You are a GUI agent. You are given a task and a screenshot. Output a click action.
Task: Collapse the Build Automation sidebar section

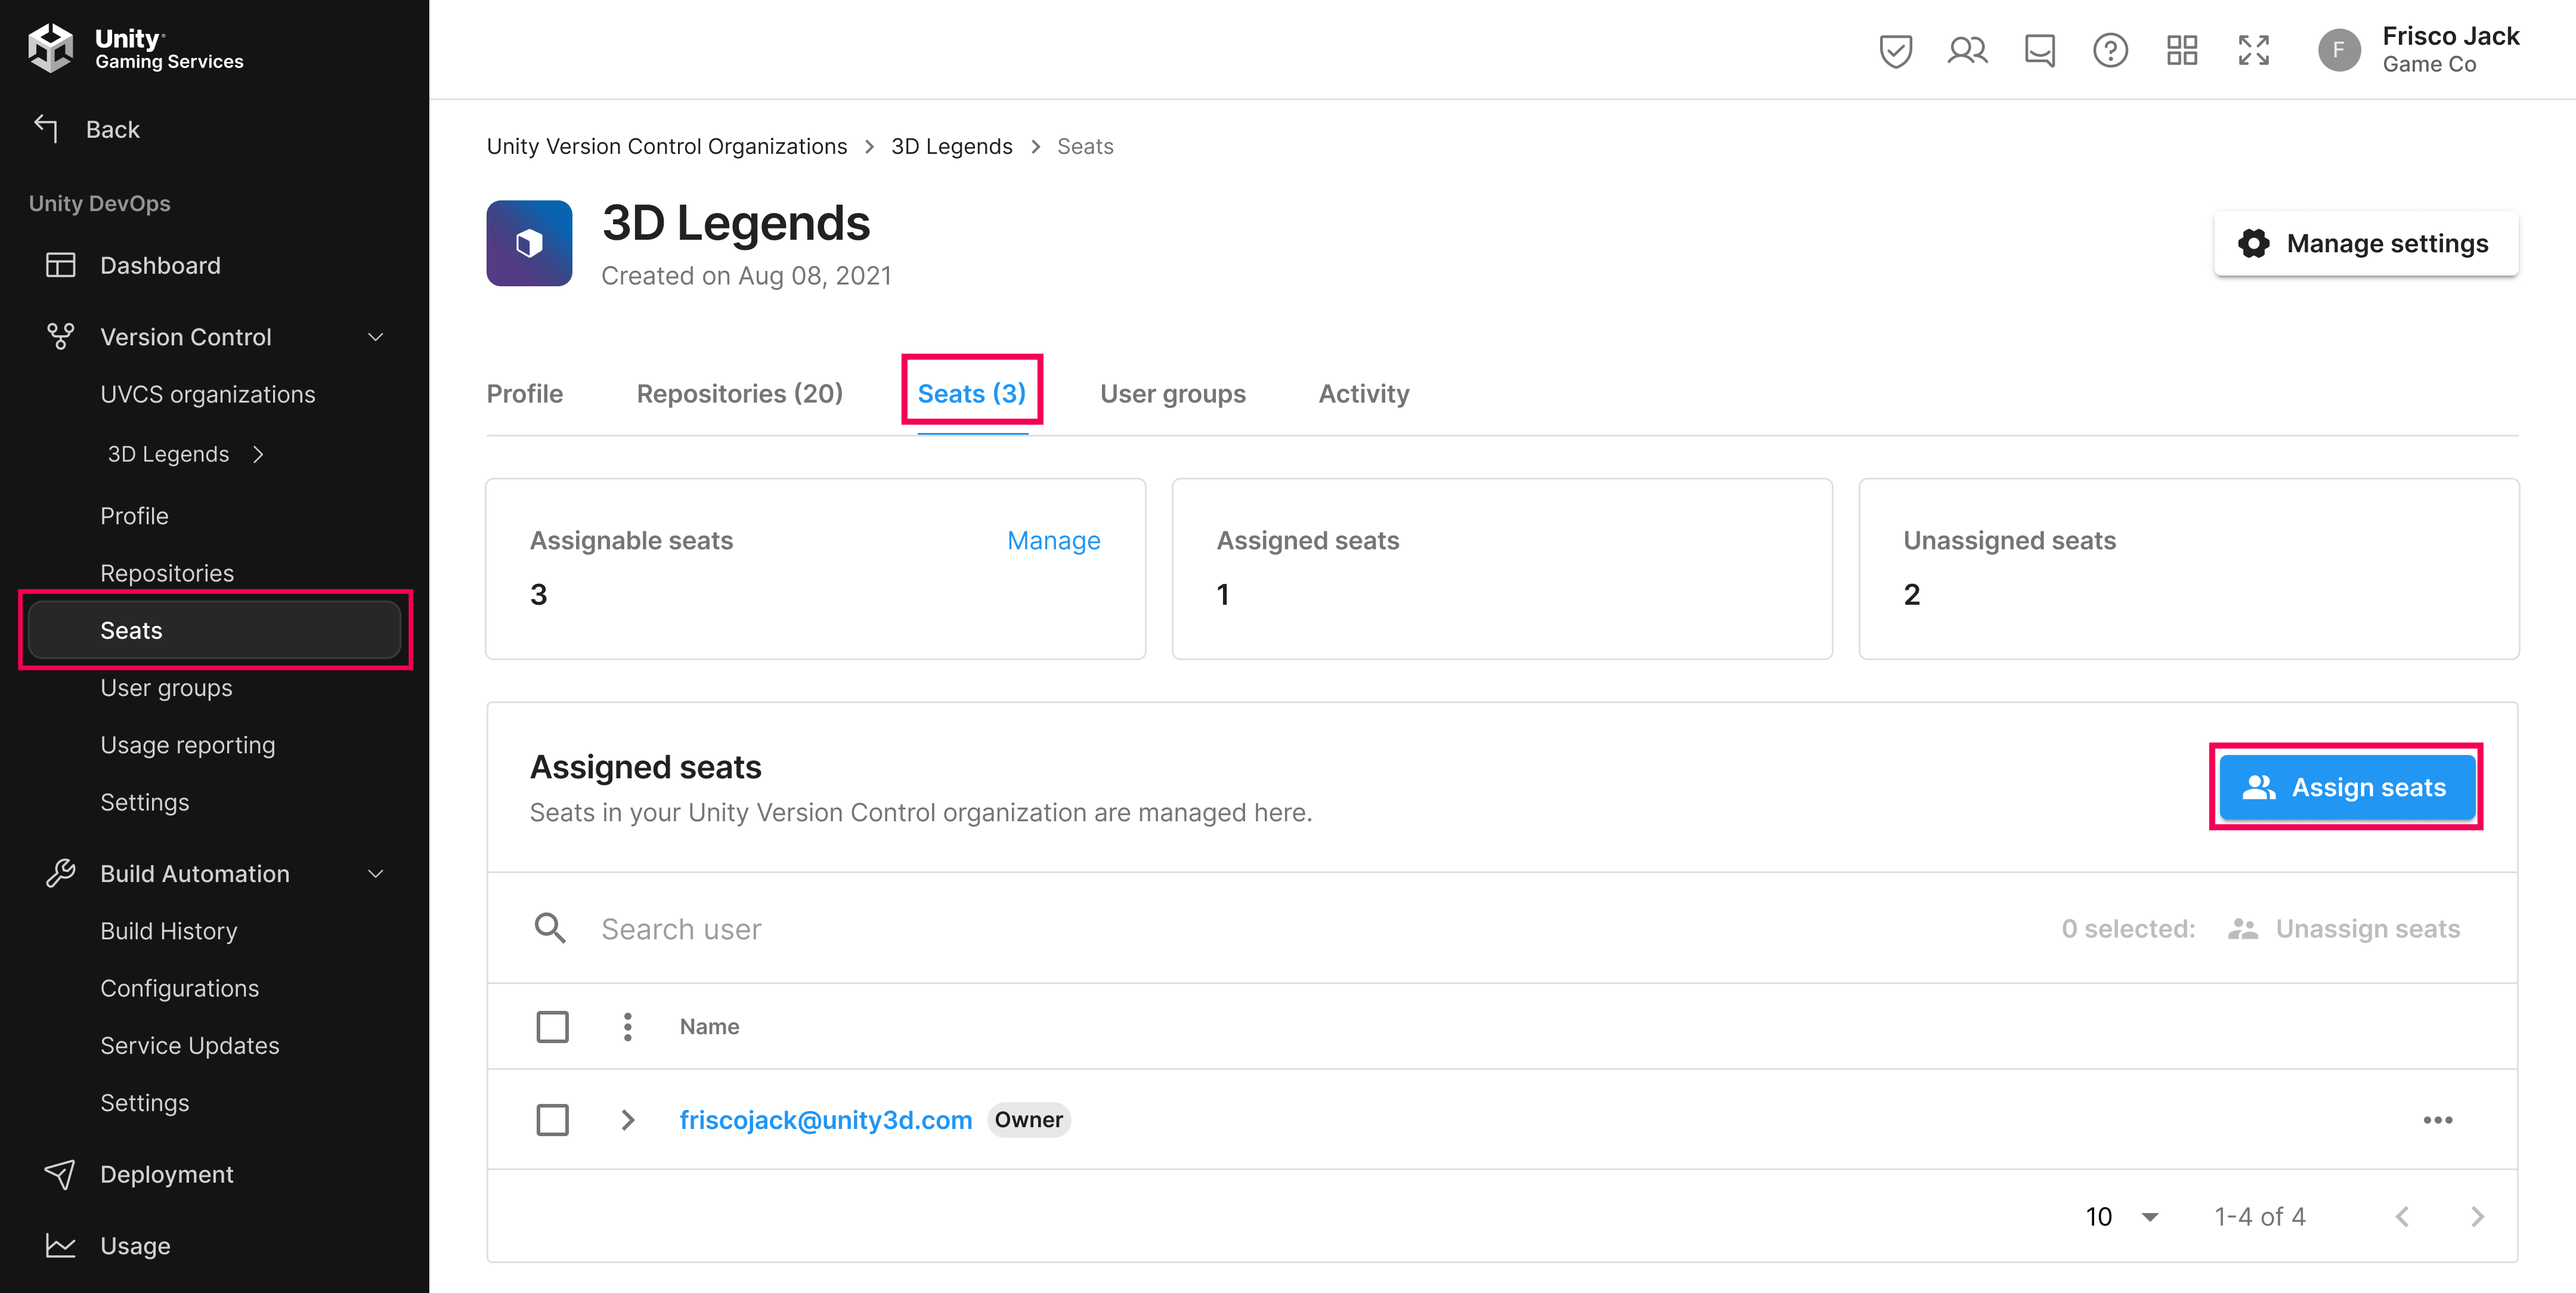tap(376, 874)
